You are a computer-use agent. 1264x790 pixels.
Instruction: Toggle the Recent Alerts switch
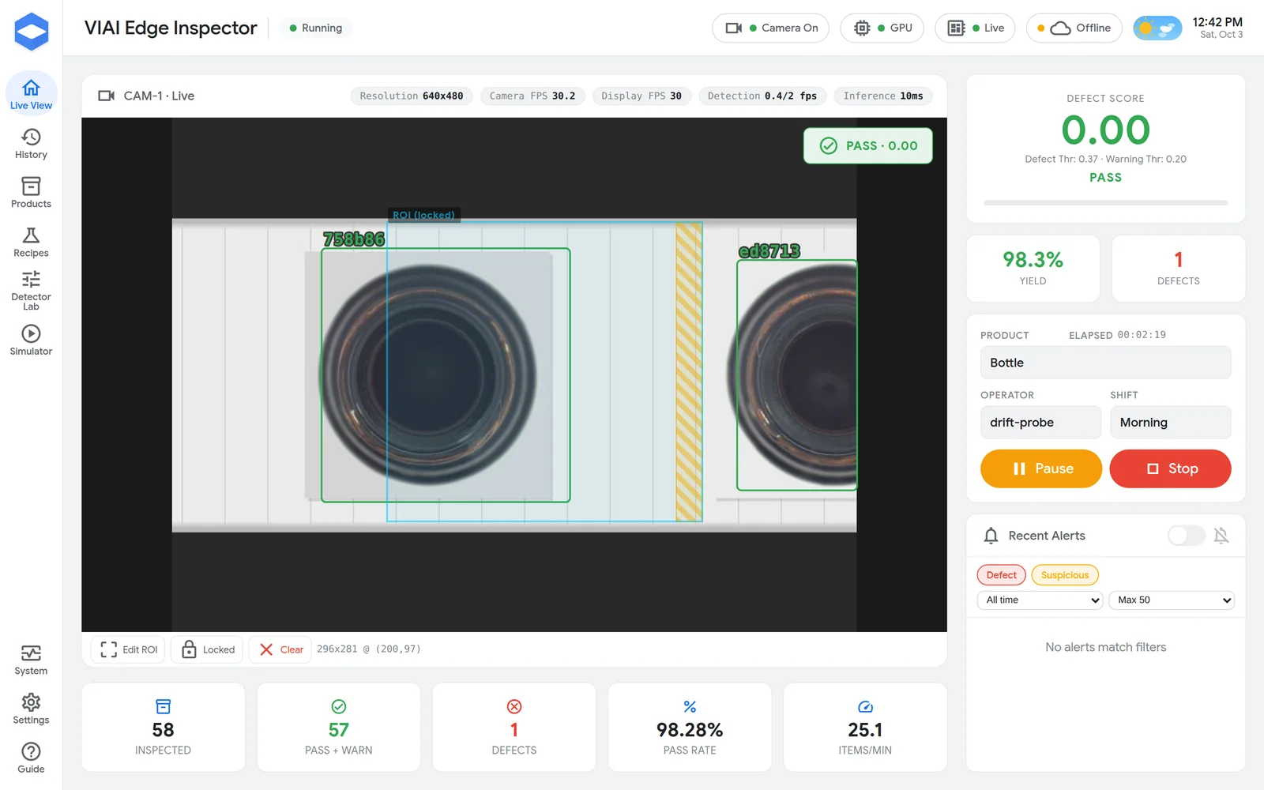click(1187, 536)
